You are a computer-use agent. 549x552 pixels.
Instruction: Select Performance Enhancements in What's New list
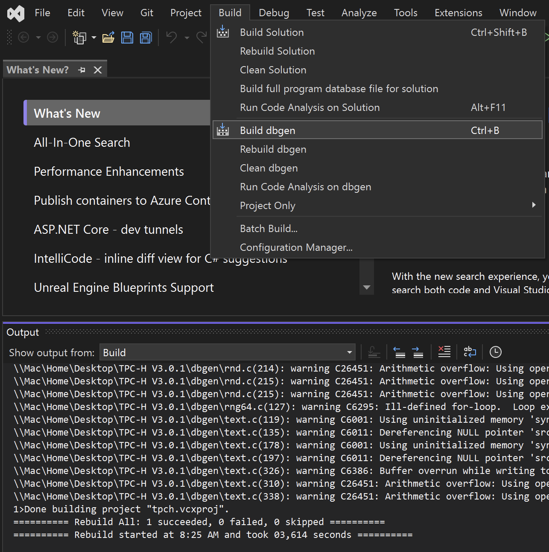[109, 171]
